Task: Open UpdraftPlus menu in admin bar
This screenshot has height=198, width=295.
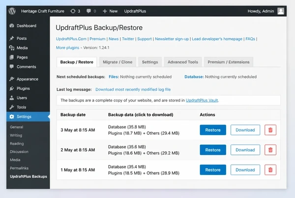Action: click(x=135, y=11)
